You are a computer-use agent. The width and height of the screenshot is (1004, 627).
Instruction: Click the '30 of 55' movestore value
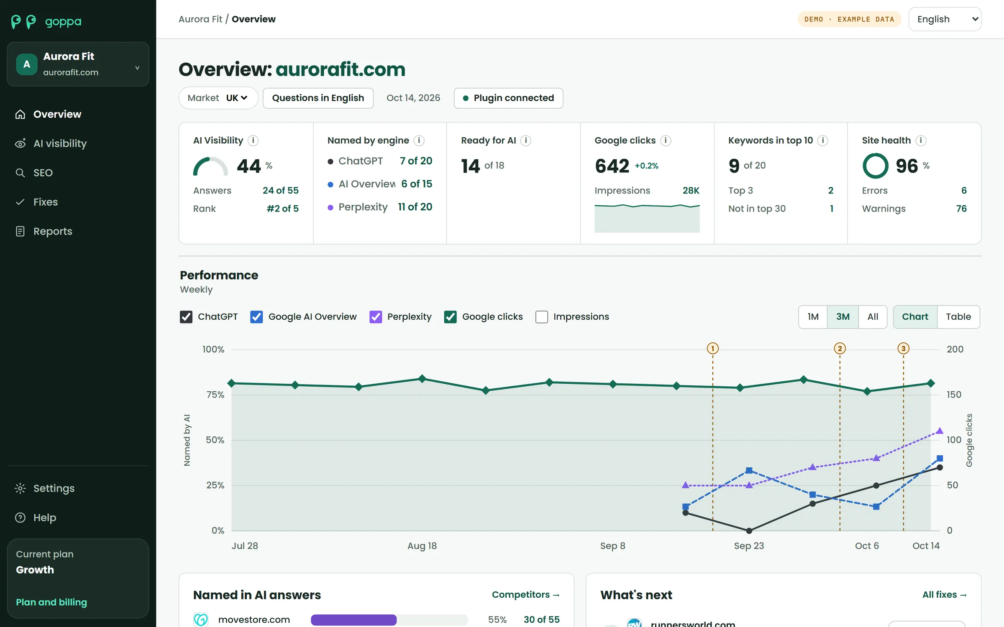(542, 619)
